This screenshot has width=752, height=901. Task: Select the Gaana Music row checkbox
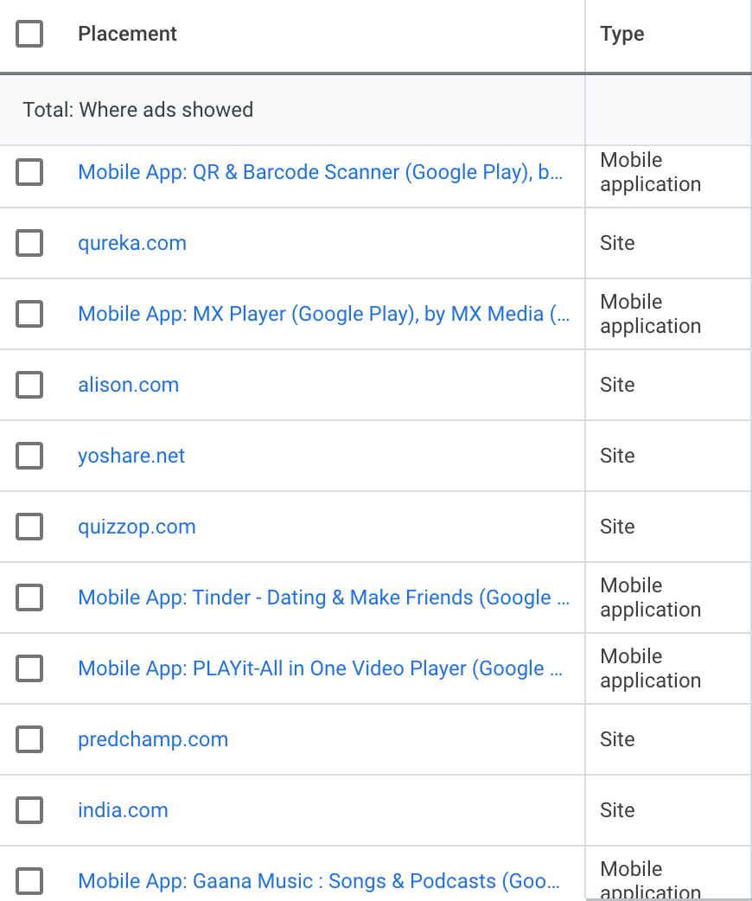point(29,881)
